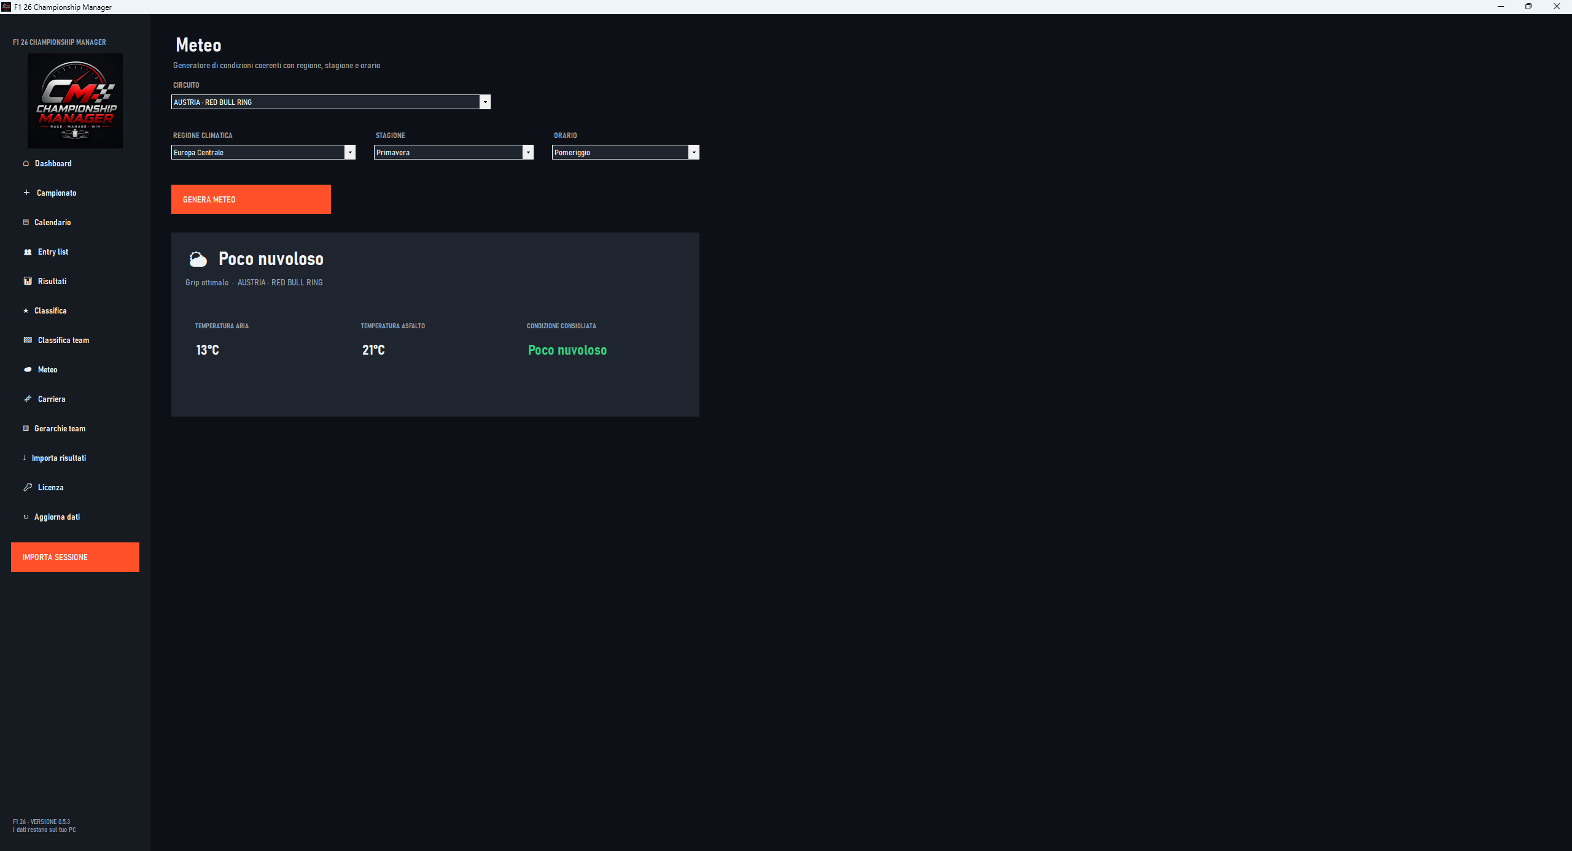Open the Regione Climatica dropdown
This screenshot has height=851, width=1572.
[263, 152]
